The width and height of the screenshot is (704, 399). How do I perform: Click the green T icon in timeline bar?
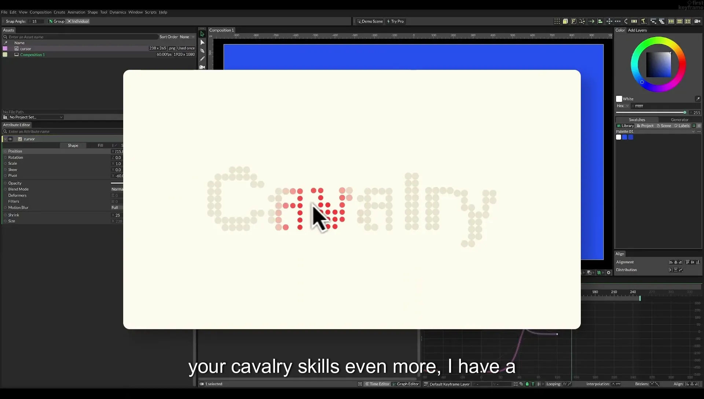(533, 384)
